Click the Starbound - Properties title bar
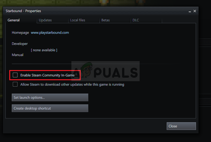211x142 pixels. pos(94,11)
